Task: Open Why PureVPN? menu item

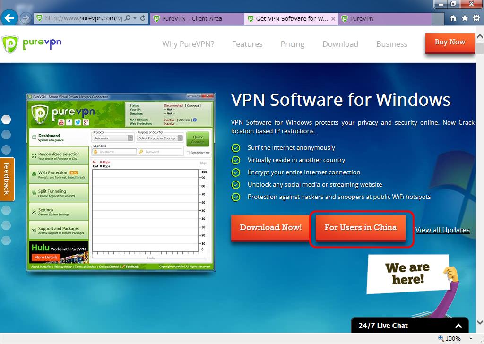Action: click(188, 44)
